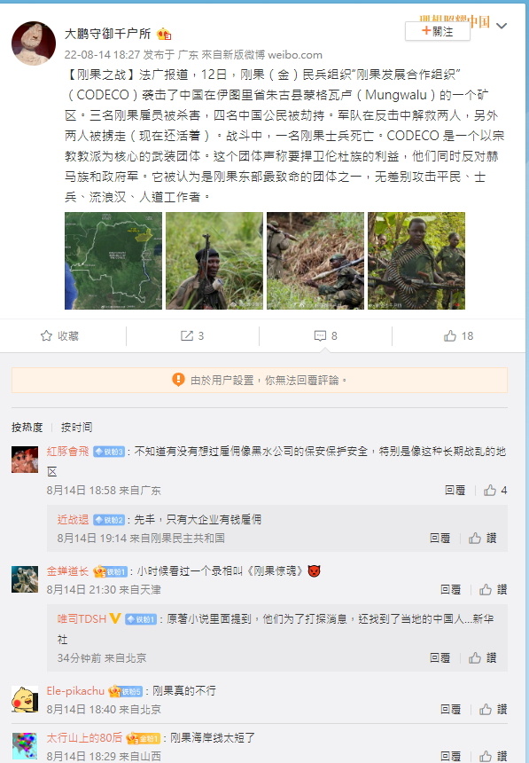Reply to 太行山上的80后's comment
This screenshot has width=529, height=763.
click(450, 757)
